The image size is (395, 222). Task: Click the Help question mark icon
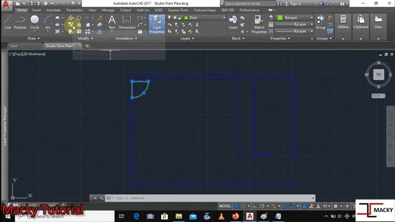pyautogui.click(x=342, y=4)
